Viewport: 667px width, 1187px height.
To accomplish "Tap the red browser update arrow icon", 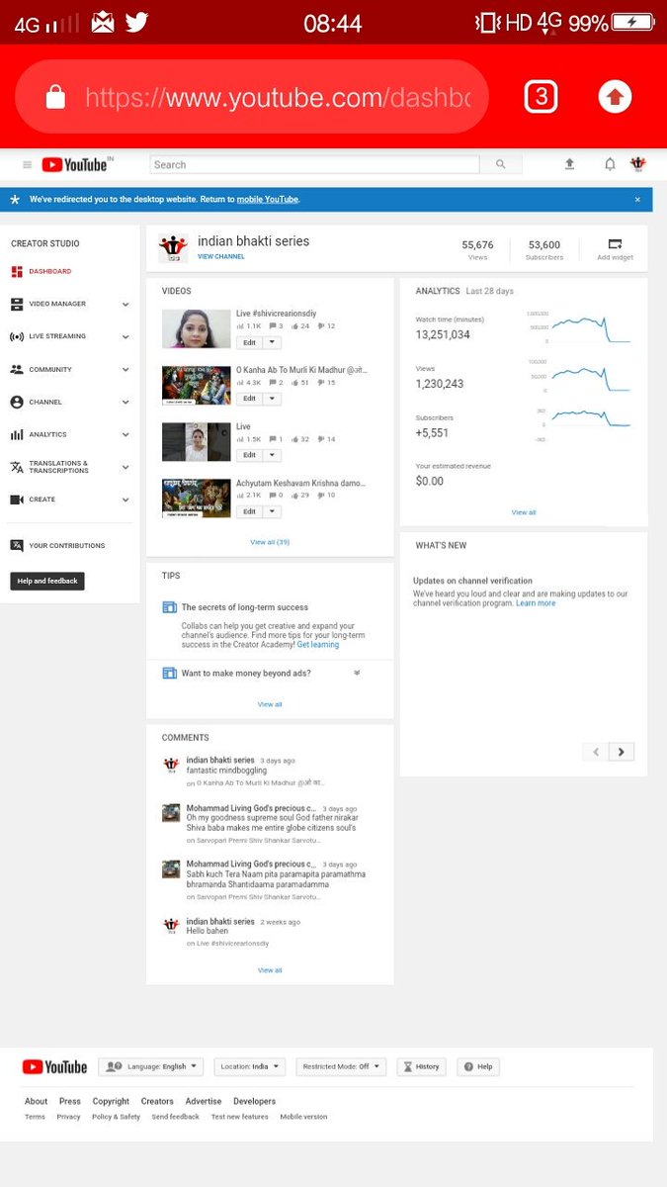I will (x=615, y=96).
